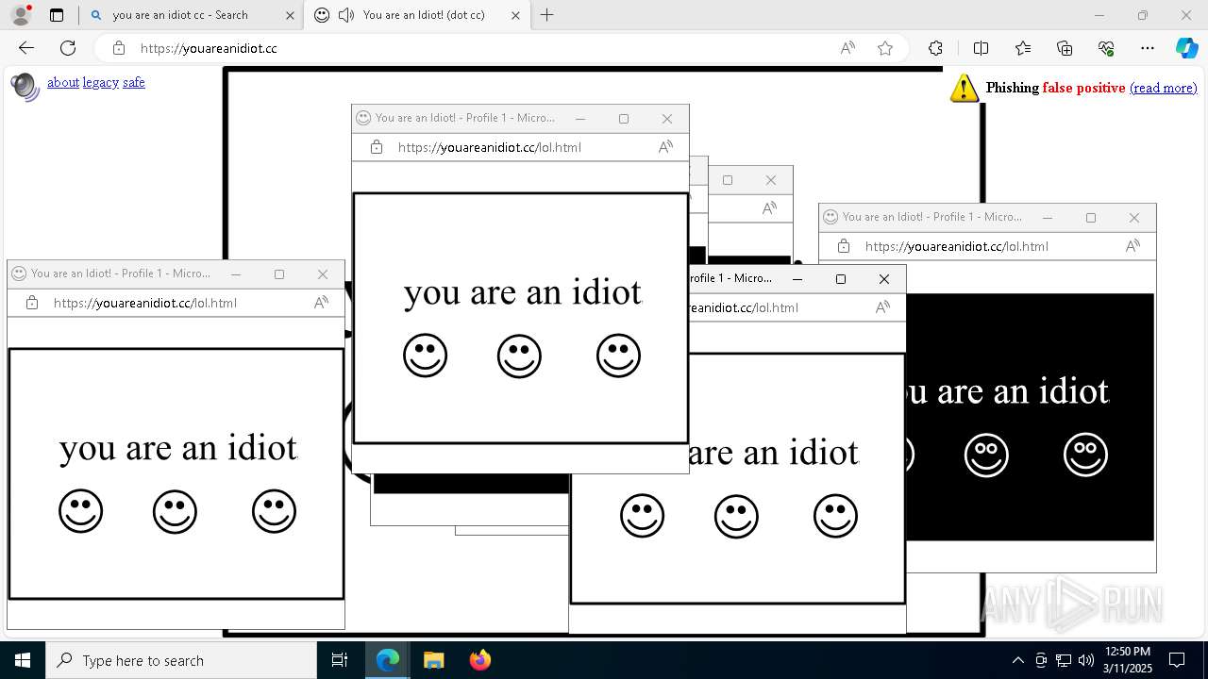This screenshot has width=1208, height=679.
Task: Open the 'legacy' link
Action: tap(101, 82)
